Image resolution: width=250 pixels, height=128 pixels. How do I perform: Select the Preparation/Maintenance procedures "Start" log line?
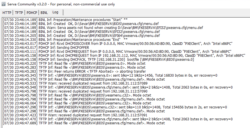[x=65, y=20]
